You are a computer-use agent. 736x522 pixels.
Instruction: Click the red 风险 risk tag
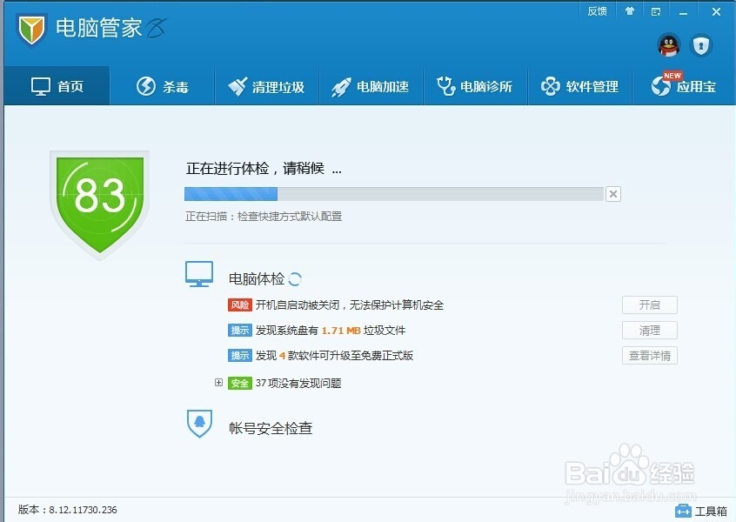(x=240, y=305)
